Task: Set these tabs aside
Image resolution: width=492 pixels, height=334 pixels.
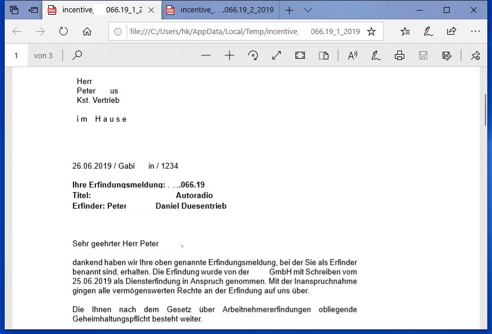Action: point(34,10)
